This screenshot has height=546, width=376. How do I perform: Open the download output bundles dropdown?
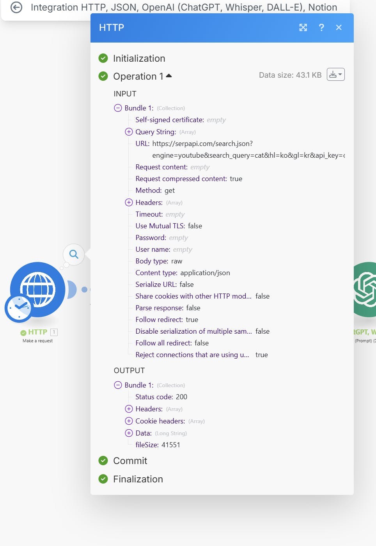pyautogui.click(x=335, y=75)
